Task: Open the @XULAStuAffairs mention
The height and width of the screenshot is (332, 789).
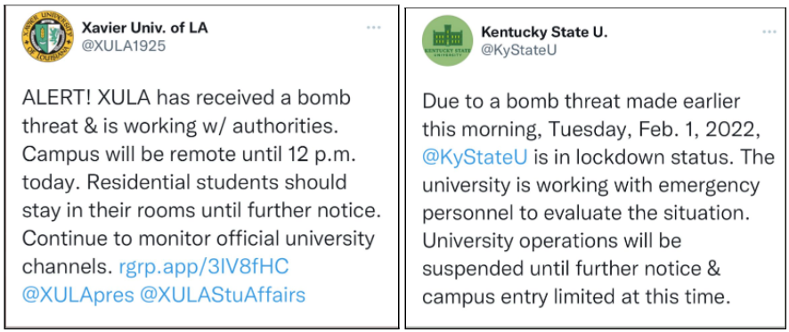Action: (222, 296)
